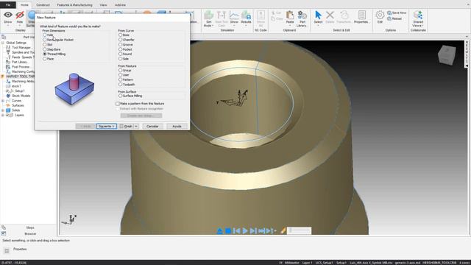Click the Cancelar button

152,126
